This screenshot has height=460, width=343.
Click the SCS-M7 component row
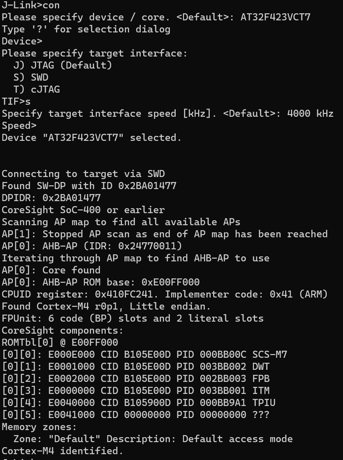tap(144, 354)
